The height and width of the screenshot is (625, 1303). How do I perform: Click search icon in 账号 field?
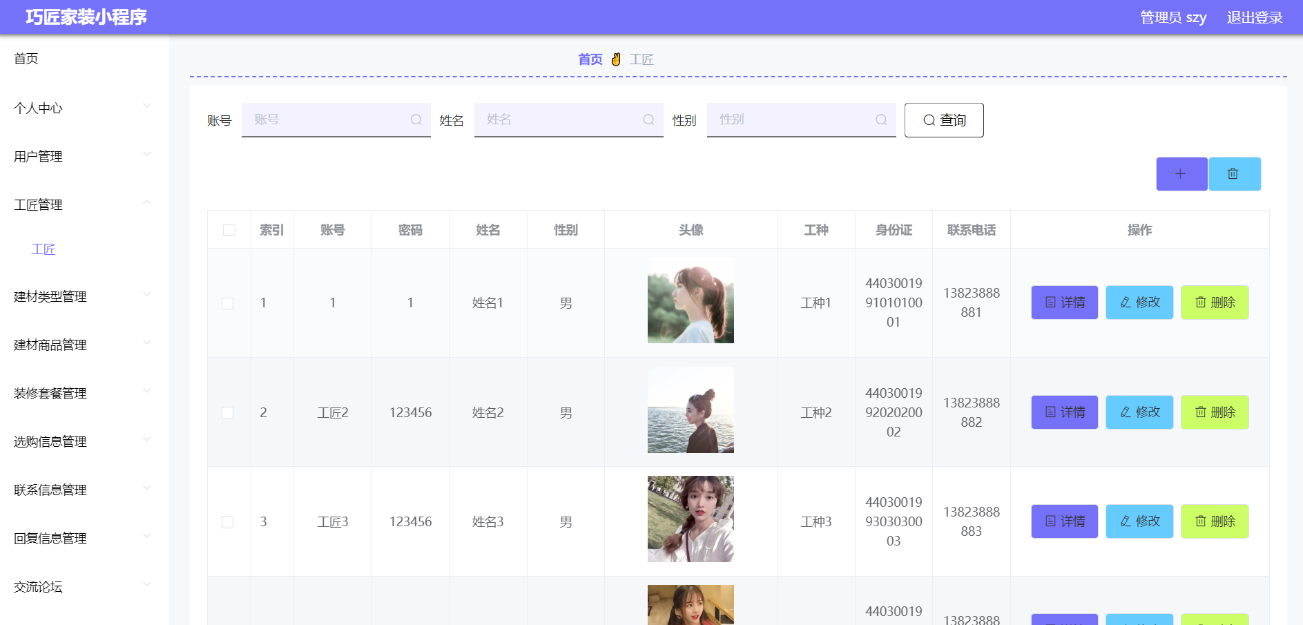(x=416, y=119)
